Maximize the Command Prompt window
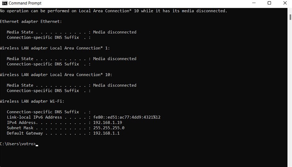The width and height of the screenshot is (292, 167). click(269, 3)
